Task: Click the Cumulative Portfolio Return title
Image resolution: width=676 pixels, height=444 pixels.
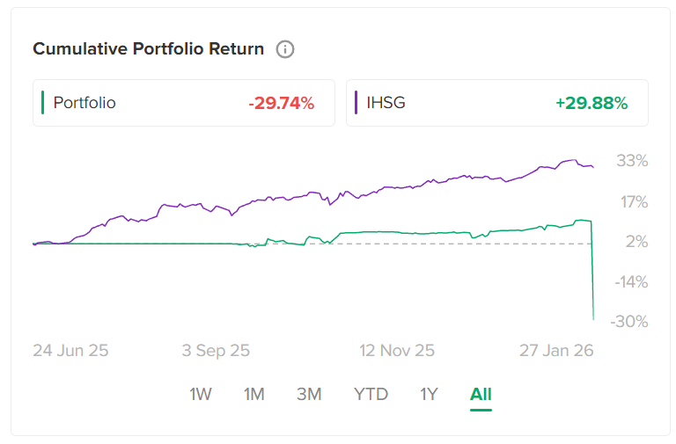Action: click(148, 49)
